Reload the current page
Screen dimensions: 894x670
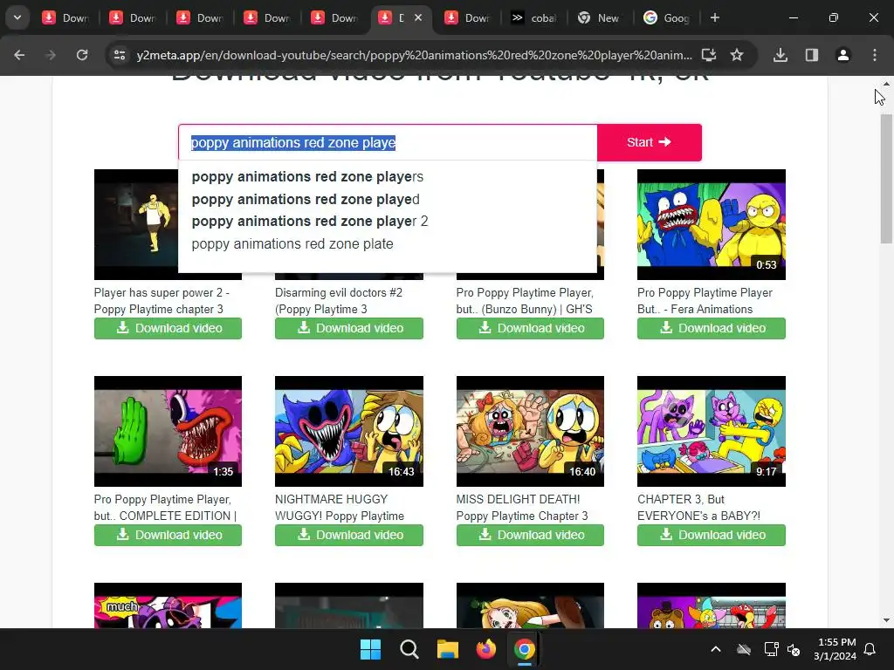pos(82,55)
